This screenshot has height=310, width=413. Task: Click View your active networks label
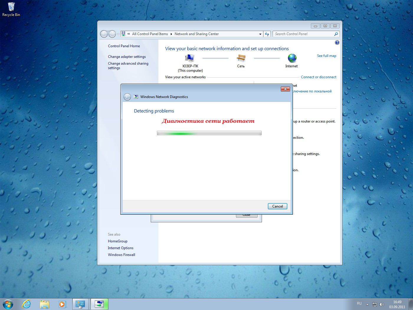185,77
